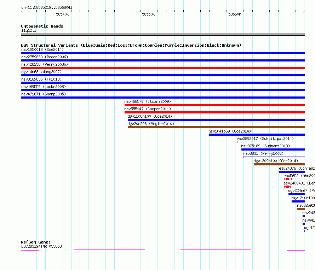The image size is (315, 270).
Task: Click the magenta LOC283194 gene line
Action: click(163, 250)
